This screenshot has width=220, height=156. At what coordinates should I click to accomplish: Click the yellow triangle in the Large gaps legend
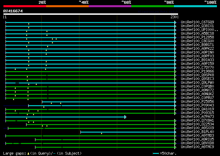click(x=31, y=153)
